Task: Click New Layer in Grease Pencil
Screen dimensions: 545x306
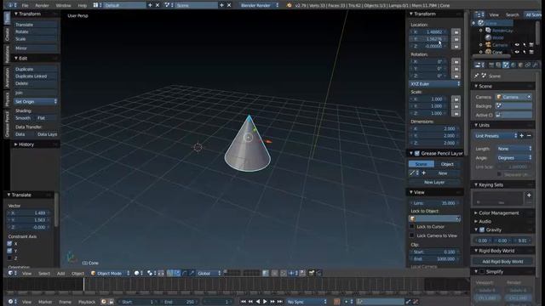Action: (434, 182)
